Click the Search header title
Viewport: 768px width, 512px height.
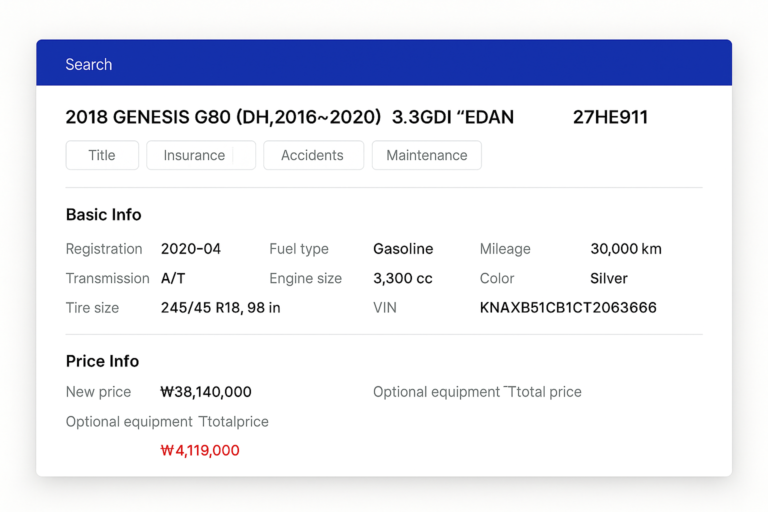88,64
